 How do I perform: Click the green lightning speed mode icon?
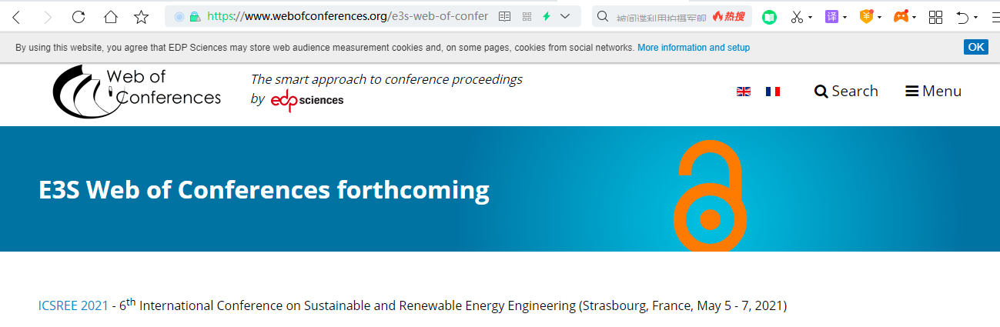[x=547, y=16]
